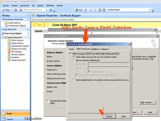Click the Adres defterlerini ara field
161x121 pixels.
(x=34, y=10)
